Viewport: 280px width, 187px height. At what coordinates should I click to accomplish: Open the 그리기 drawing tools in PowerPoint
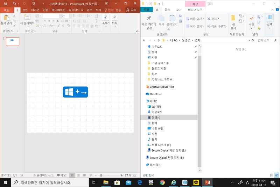(106, 17)
